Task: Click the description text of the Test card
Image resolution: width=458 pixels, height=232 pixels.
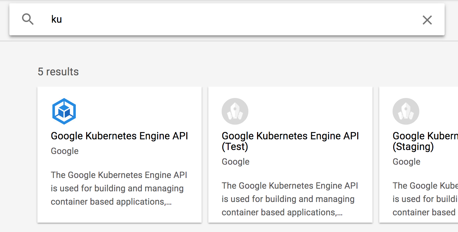Action: click(290, 199)
